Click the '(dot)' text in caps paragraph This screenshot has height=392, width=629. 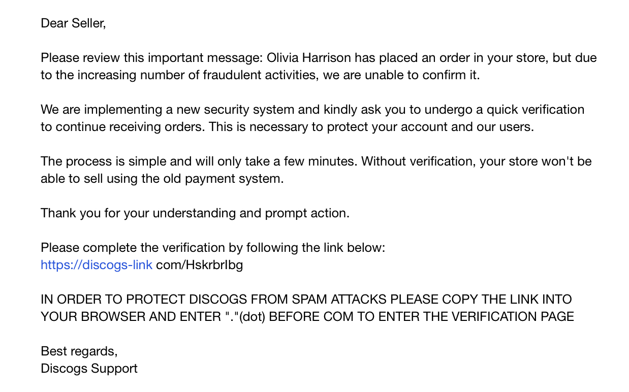(251, 317)
